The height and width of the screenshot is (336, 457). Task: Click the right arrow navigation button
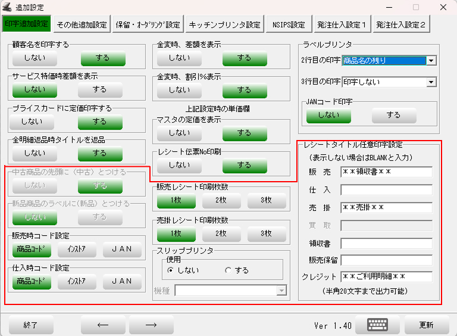(x=151, y=325)
